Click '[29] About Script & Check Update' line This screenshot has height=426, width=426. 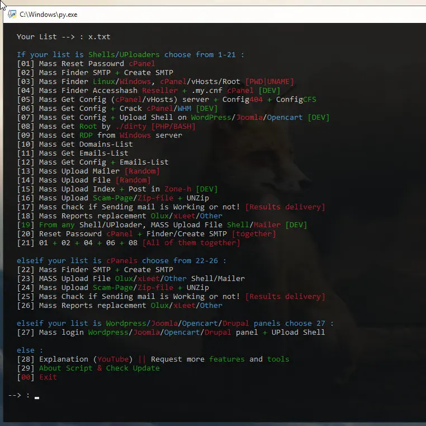coord(88,368)
